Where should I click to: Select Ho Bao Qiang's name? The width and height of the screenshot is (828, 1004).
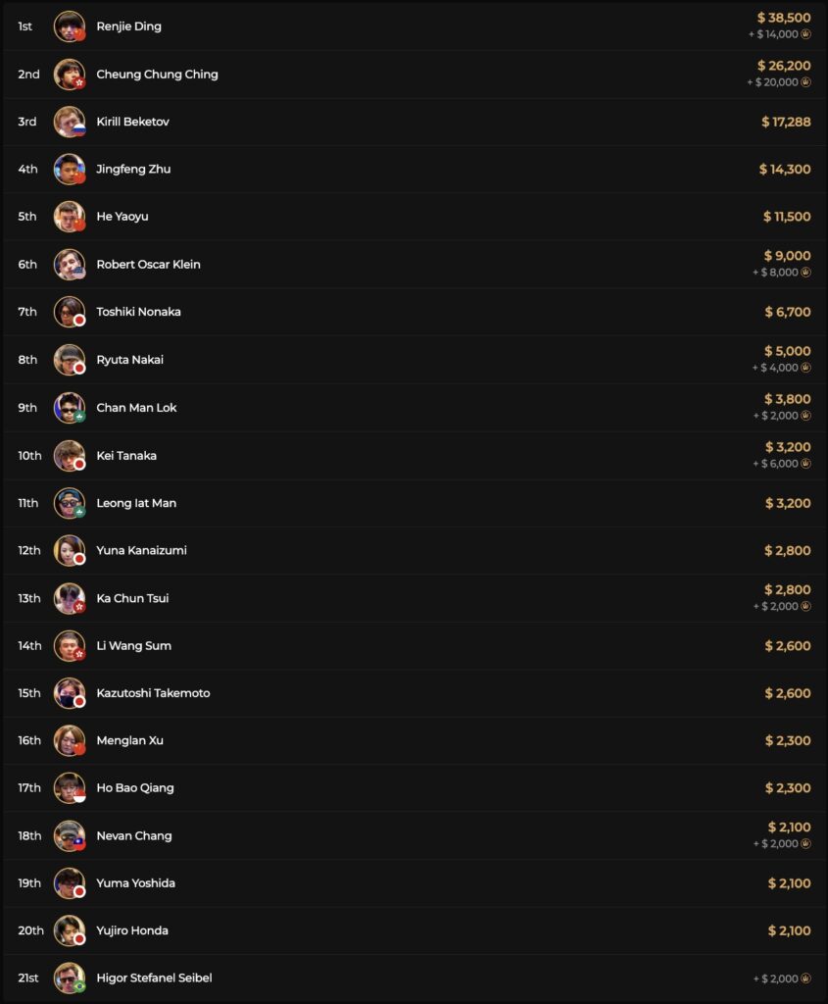(135, 787)
